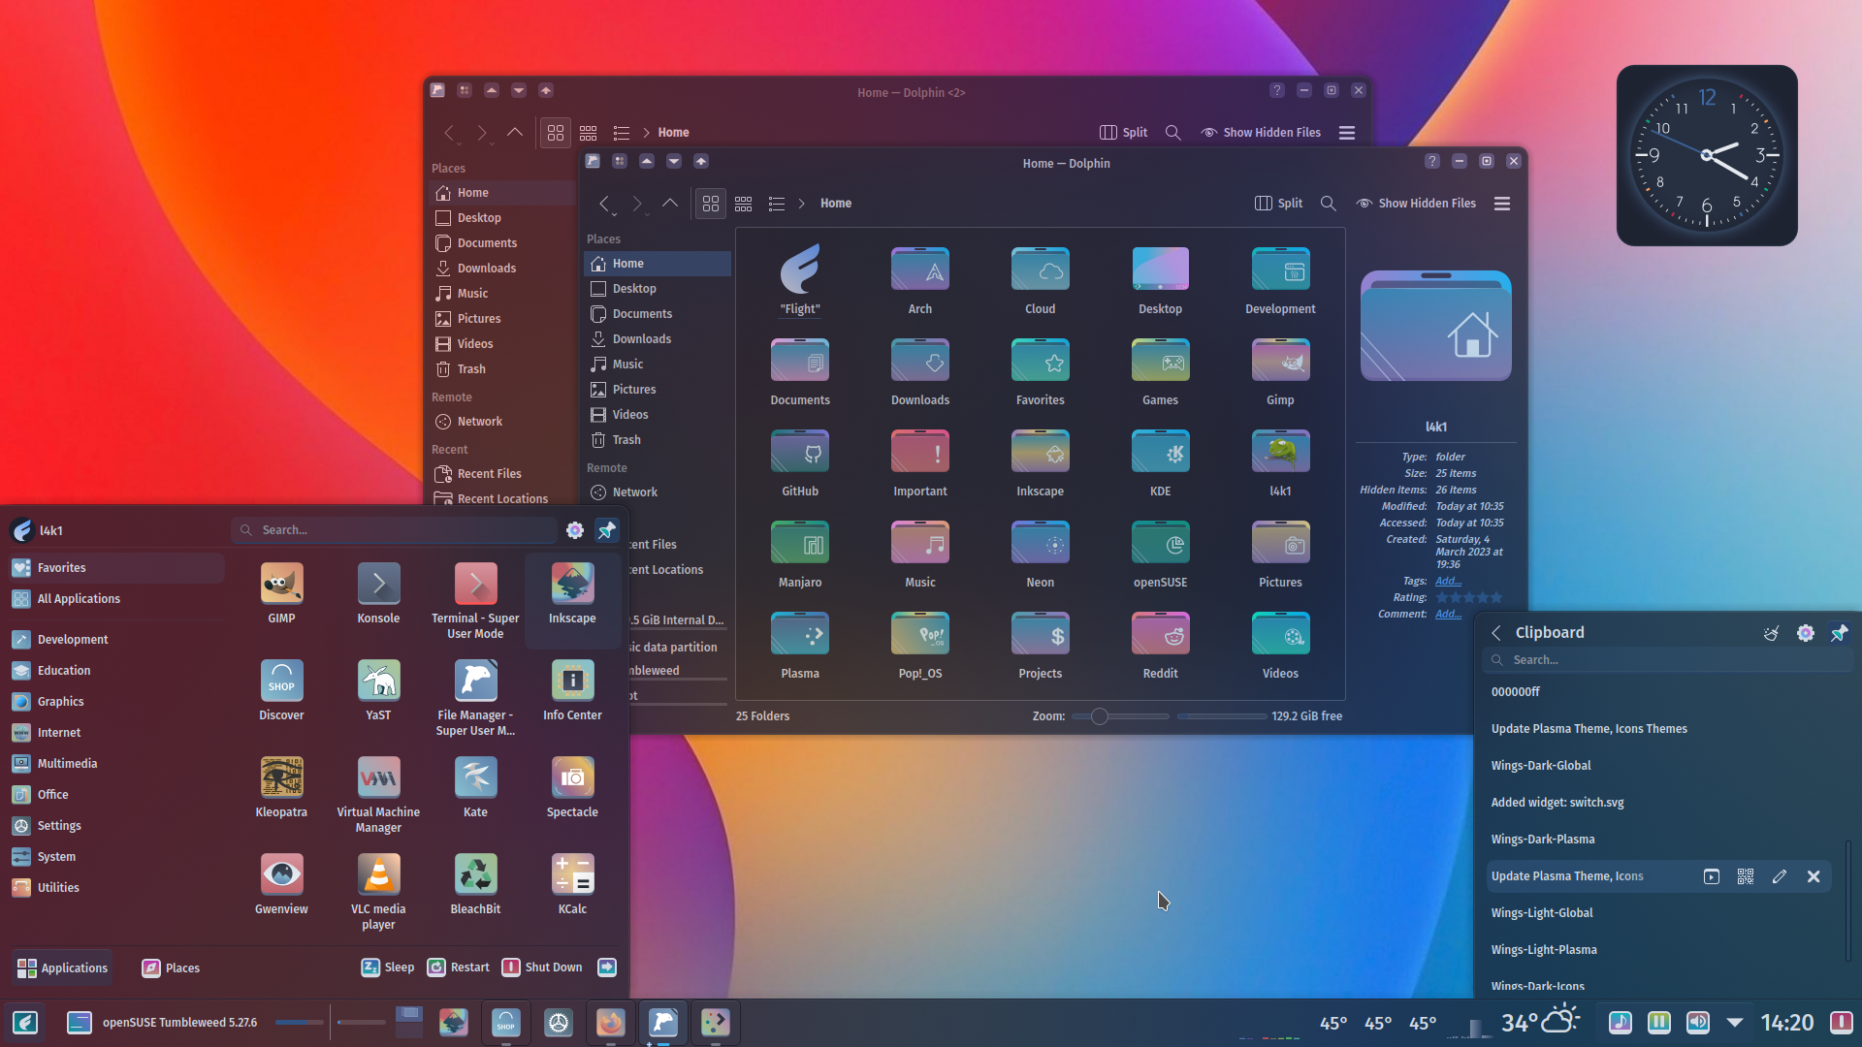Open the openSUSE folder
Screen dimensions: 1862x1047
click(1160, 555)
